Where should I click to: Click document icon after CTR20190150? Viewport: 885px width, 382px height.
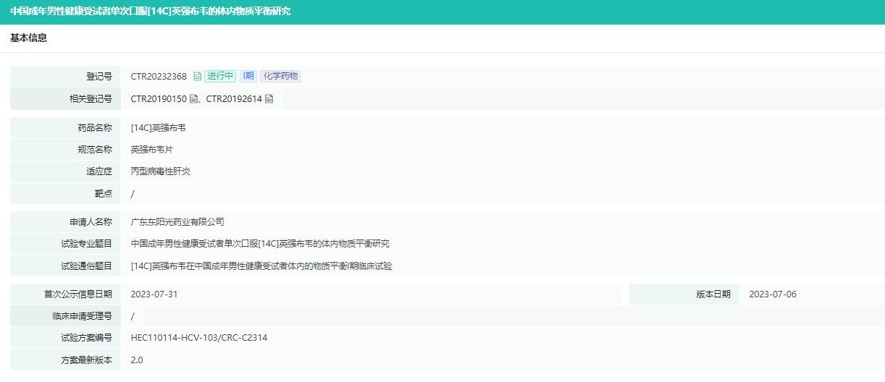point(193,99)
